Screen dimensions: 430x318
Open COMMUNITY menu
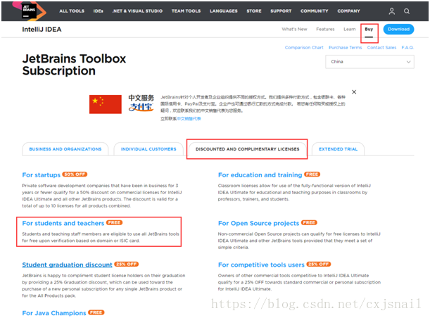(315, 11)
